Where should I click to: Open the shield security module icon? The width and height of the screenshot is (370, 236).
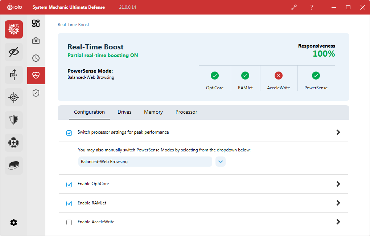[14, 120]
